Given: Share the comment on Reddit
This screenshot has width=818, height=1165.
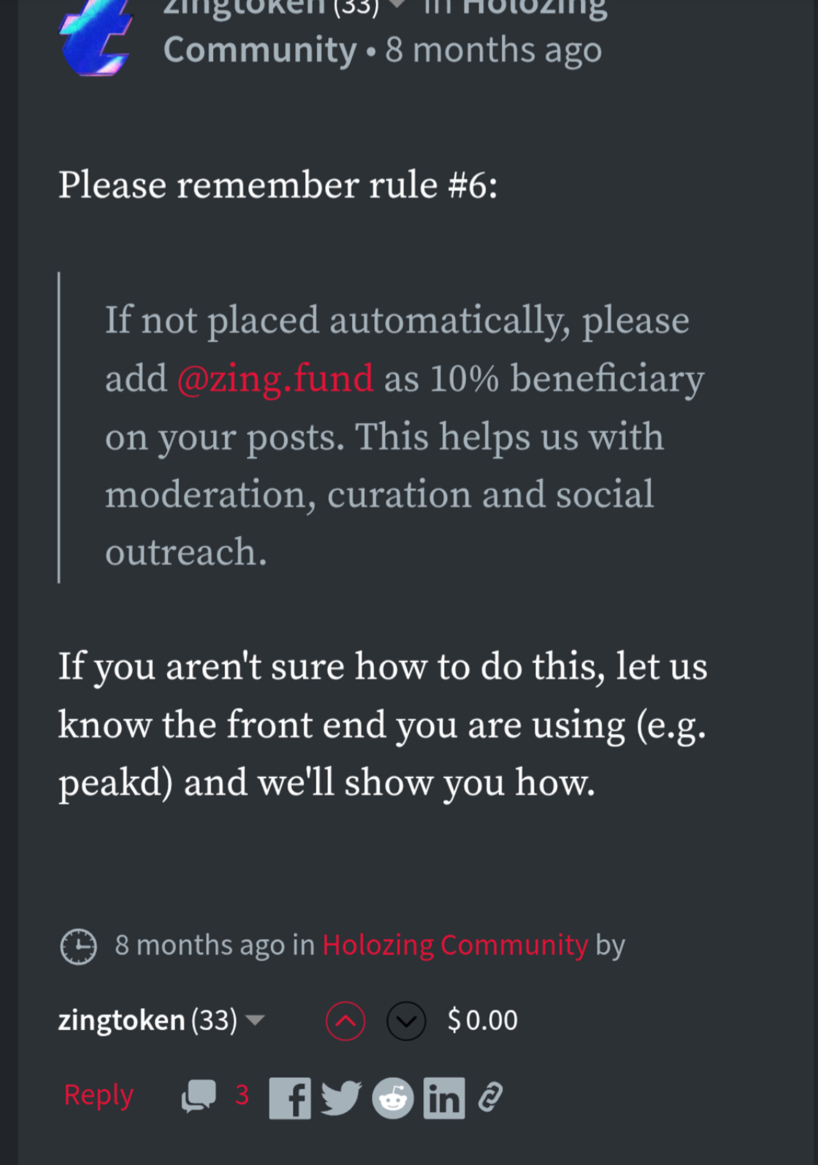Looking at the screenshot, I should [393, 1098].
